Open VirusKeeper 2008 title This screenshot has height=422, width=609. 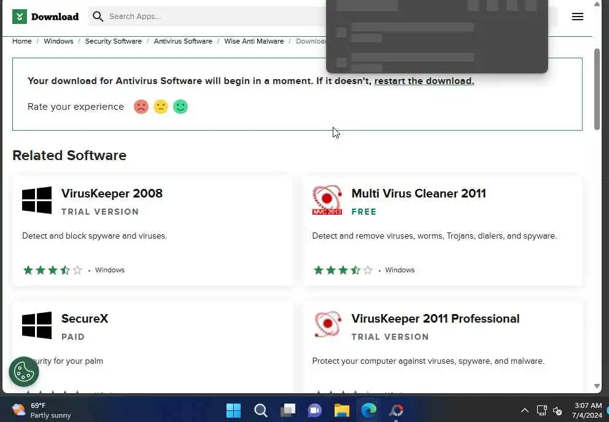point(112,193)
